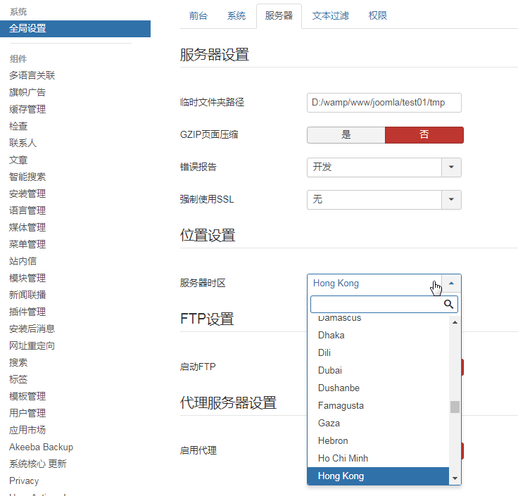
Task: Collapse the 服务器时区 Hong Kong dropdown
Action: [x=451, y=283]
